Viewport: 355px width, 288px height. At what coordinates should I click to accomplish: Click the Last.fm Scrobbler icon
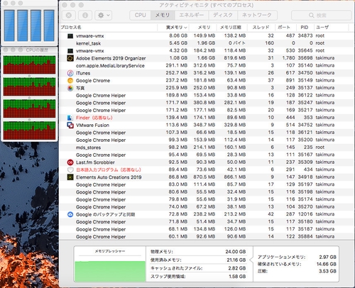pyautogui.click(x=70, y=162)
